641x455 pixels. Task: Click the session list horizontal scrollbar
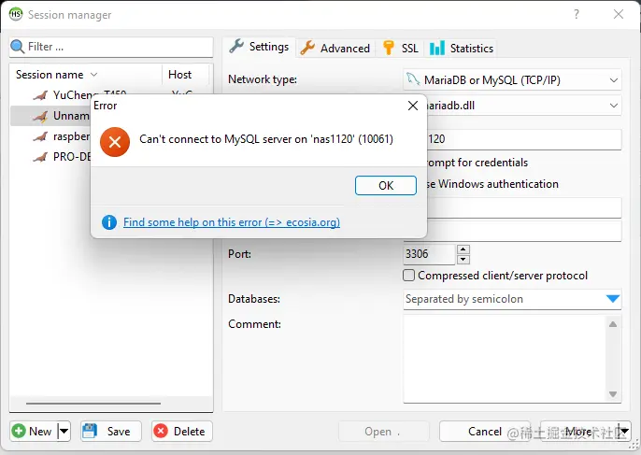pos(93,404)
